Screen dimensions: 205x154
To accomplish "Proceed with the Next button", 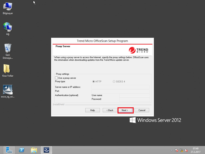I will click(x=126, y=110).
